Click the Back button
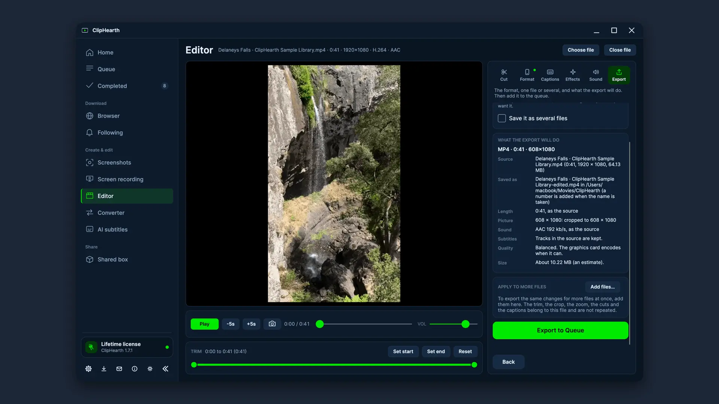The width and height of the screenshot is (719, 404). point(508,362)
